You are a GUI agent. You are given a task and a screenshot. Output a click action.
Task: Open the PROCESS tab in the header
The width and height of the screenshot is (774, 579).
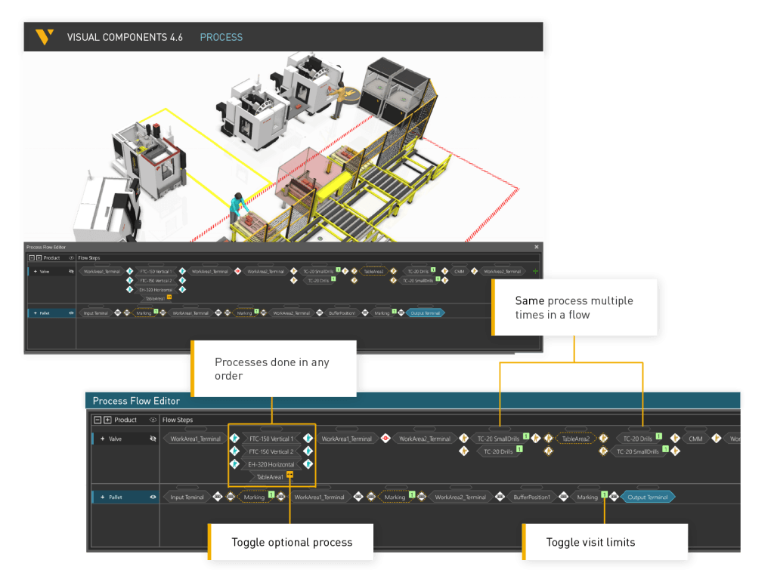221,37
